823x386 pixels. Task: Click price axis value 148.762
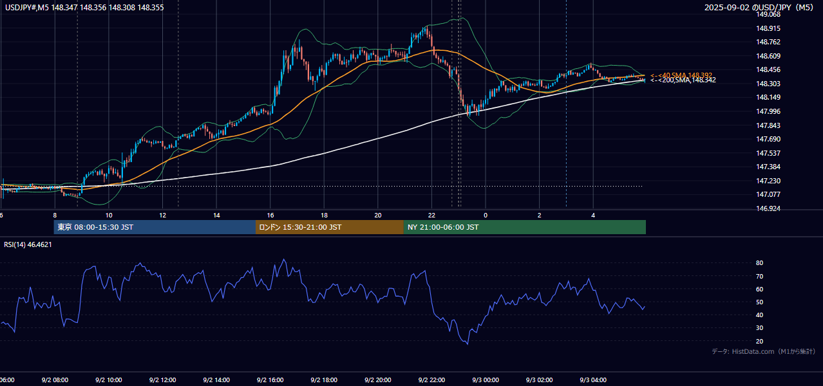[768, 42]
